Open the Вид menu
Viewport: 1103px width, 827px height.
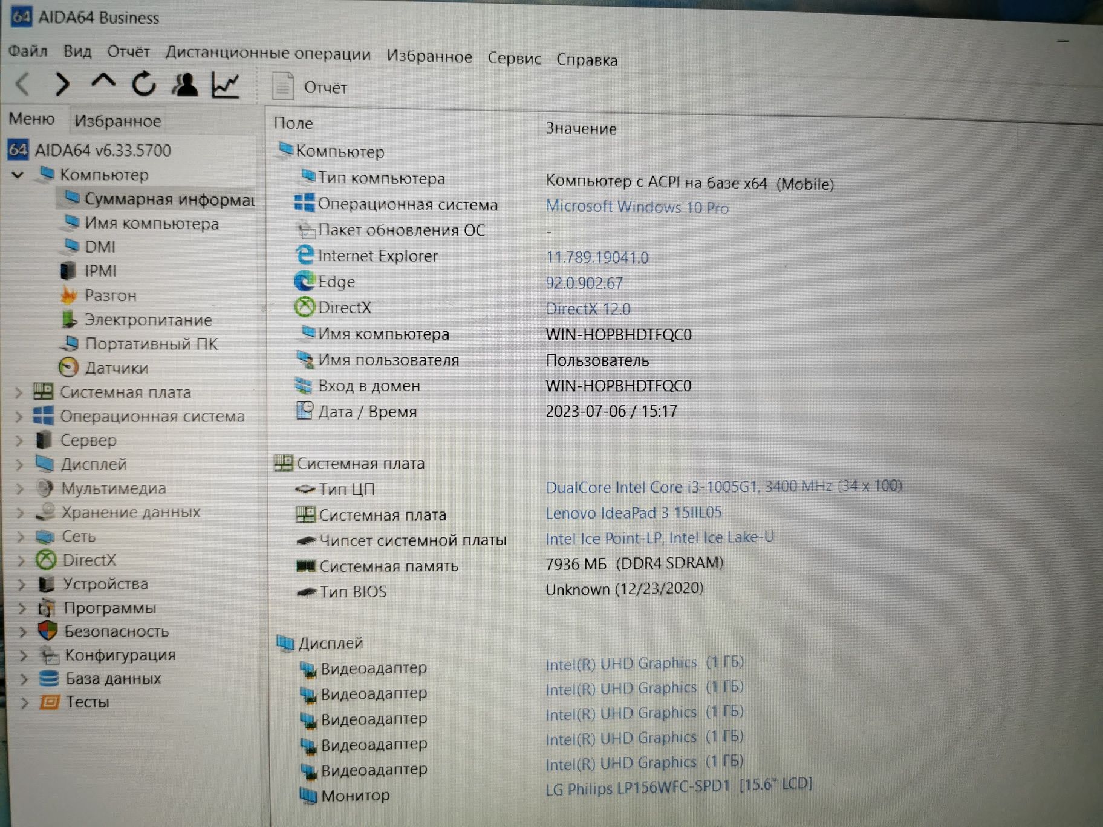(77, 52)
